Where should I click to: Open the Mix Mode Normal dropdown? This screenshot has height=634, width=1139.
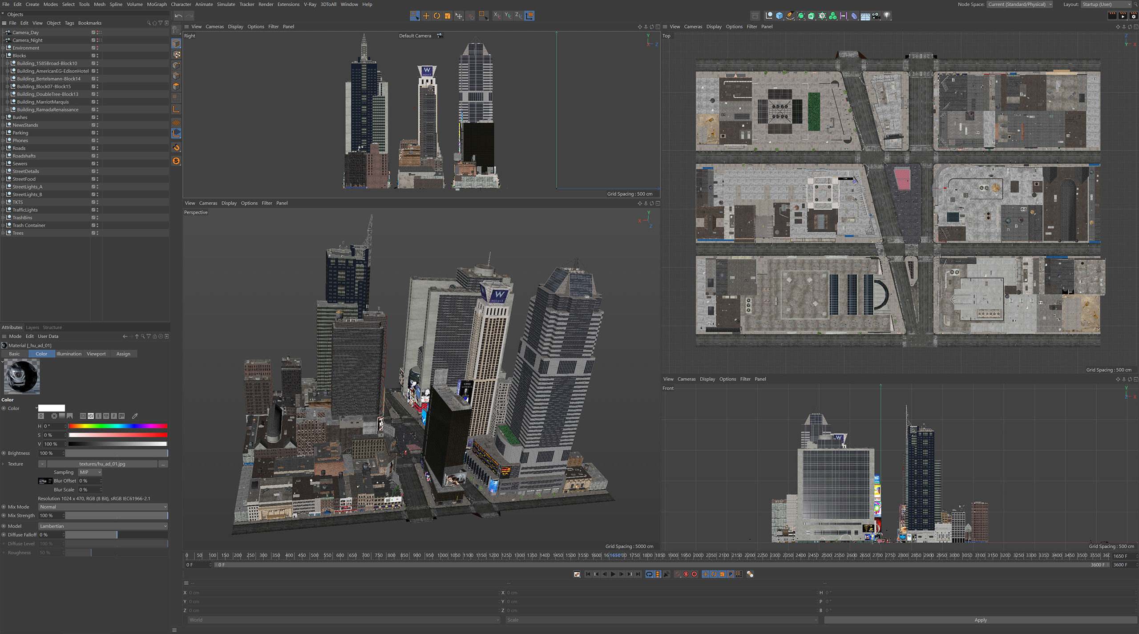coord(102,507)
